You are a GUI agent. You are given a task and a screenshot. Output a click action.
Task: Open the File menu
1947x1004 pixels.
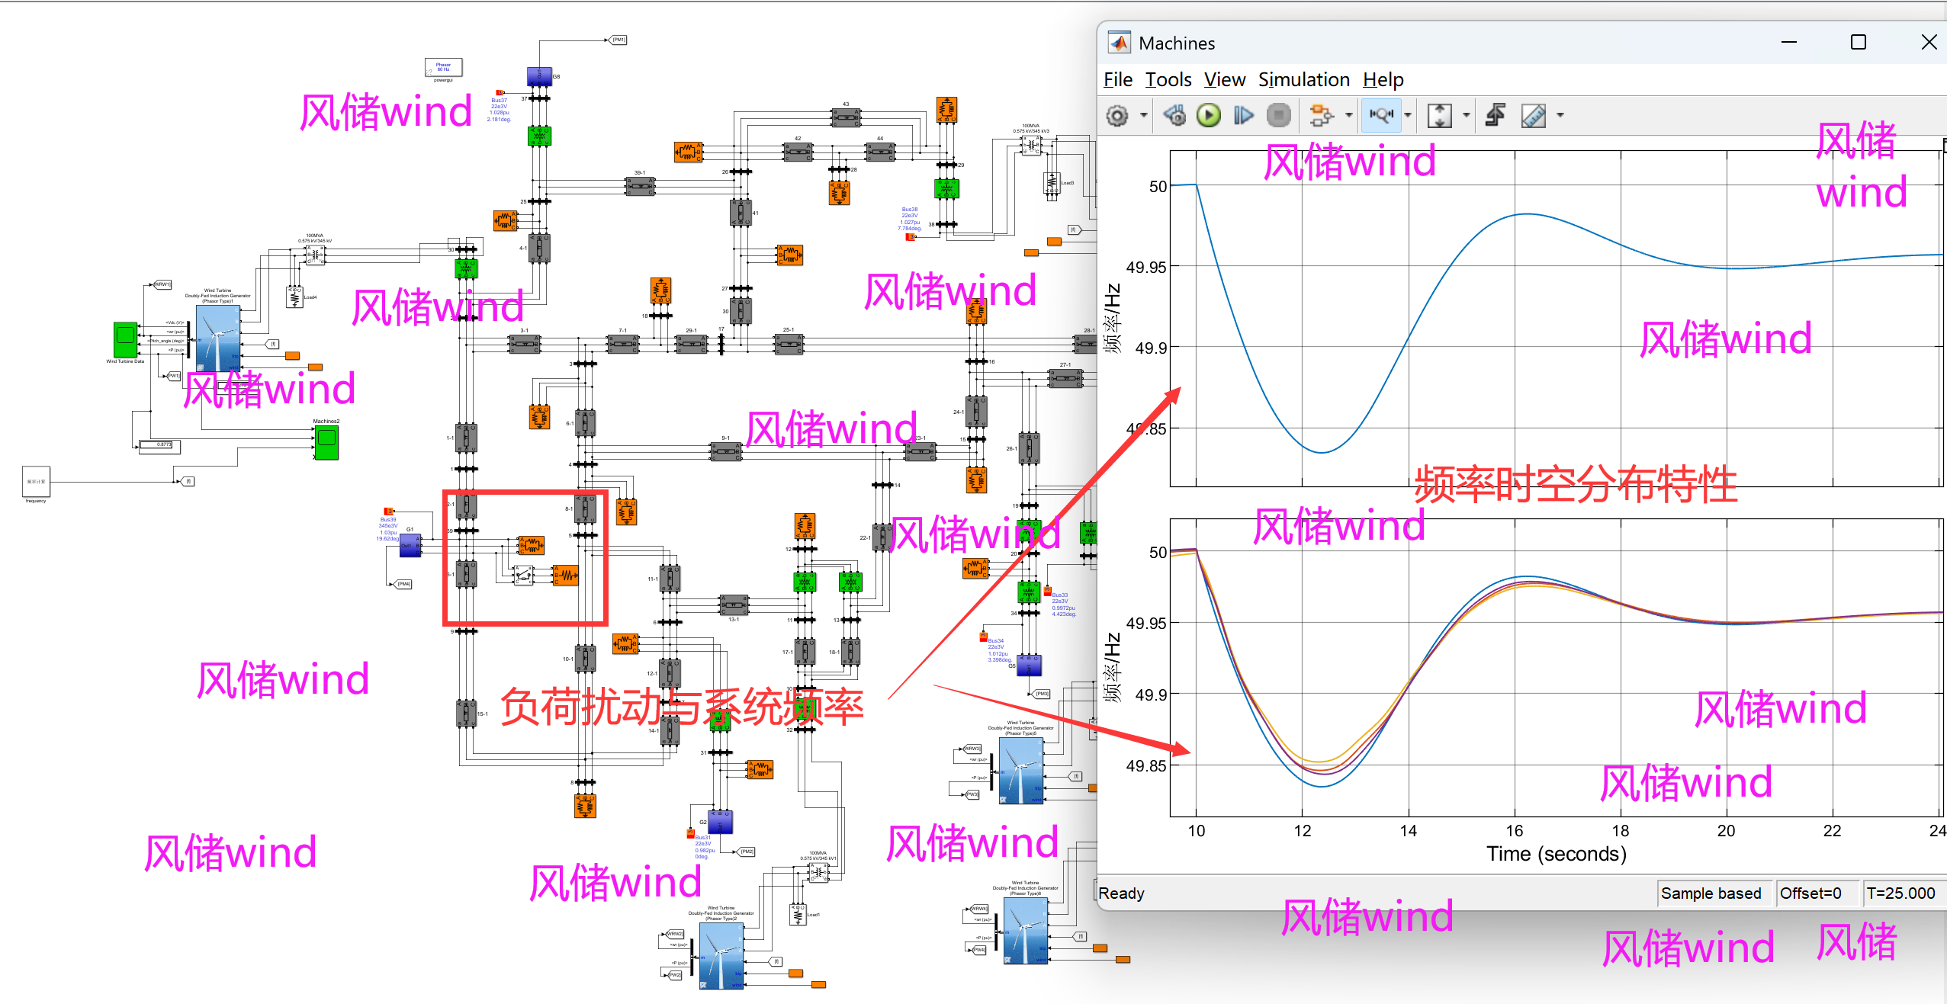[1117, 80]
